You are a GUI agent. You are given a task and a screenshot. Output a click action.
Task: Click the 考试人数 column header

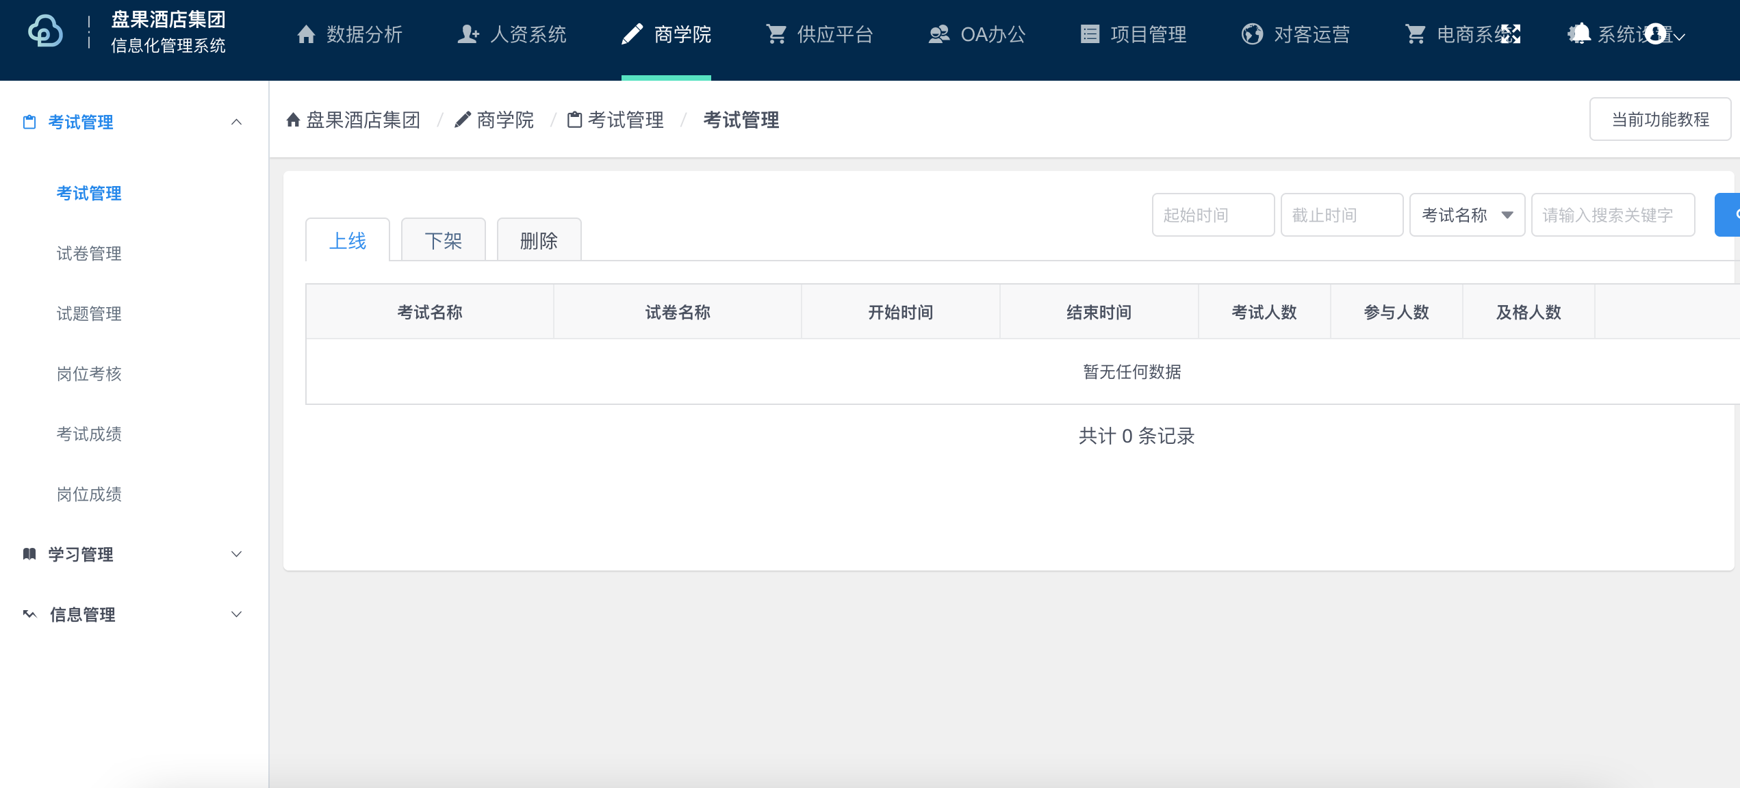point(1264,313)
